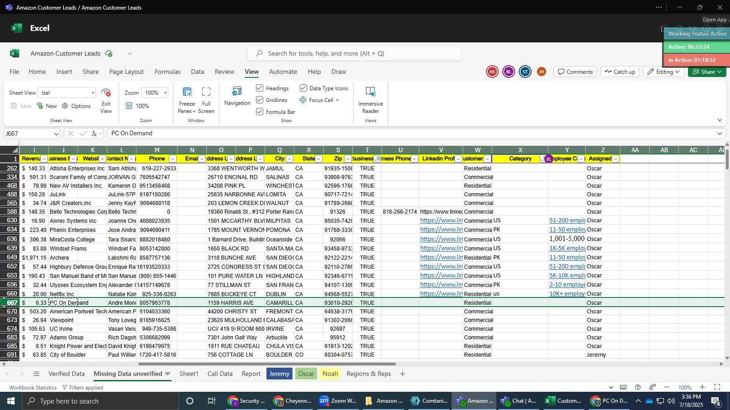Click Workbook Statistics in status bar
730x410 pixels.
(33, 388)
